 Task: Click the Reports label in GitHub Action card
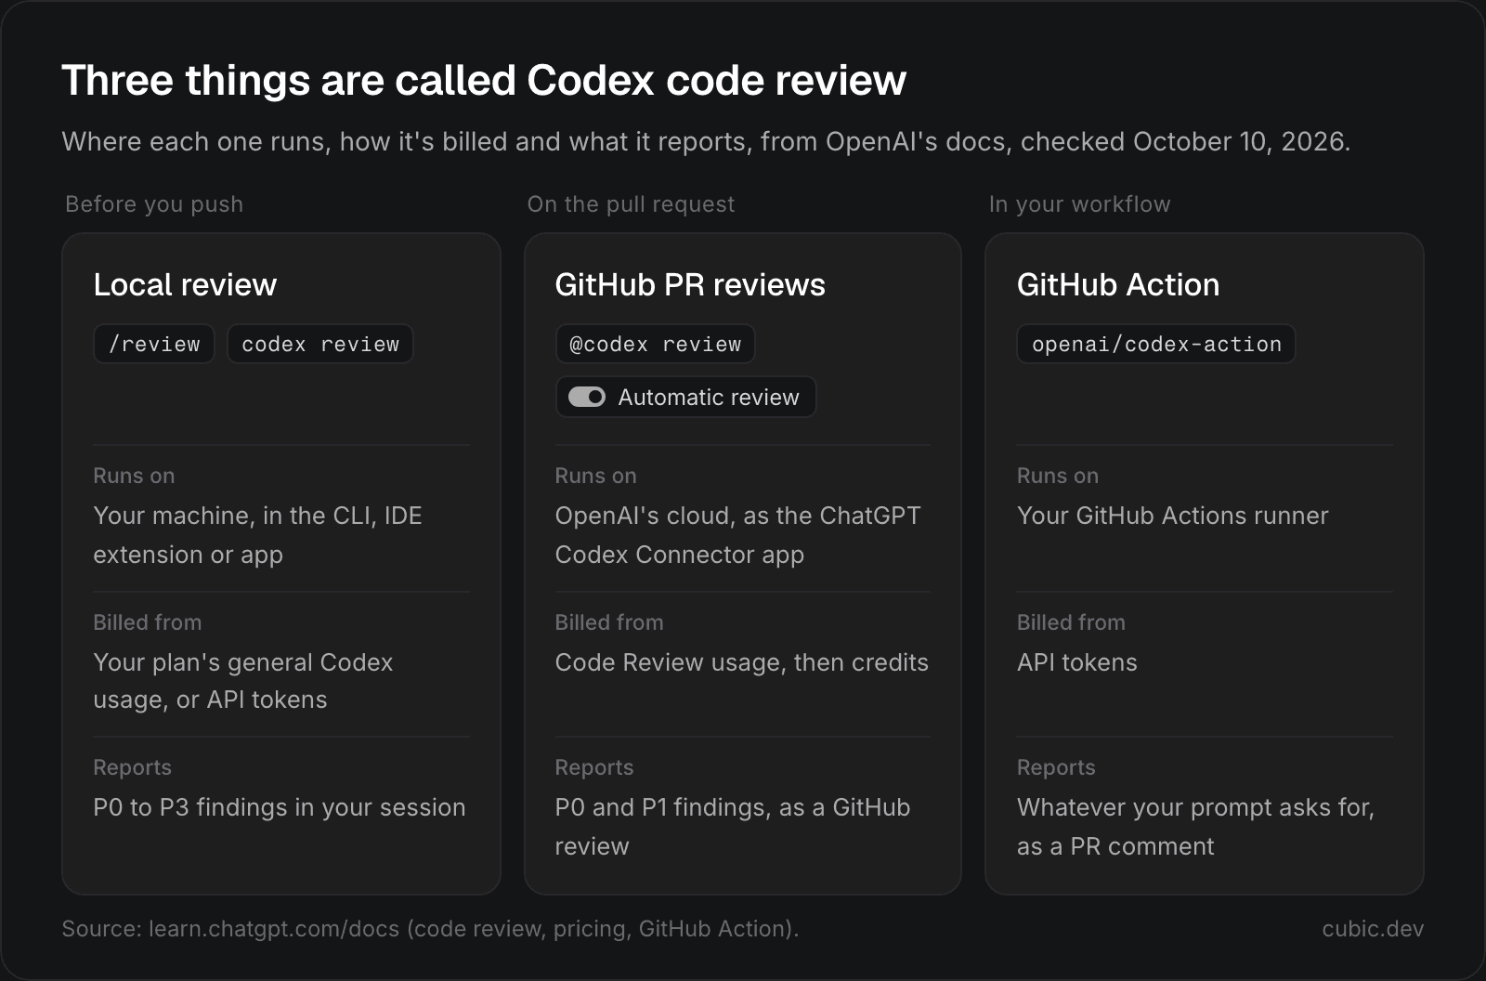coord(1056,767)
